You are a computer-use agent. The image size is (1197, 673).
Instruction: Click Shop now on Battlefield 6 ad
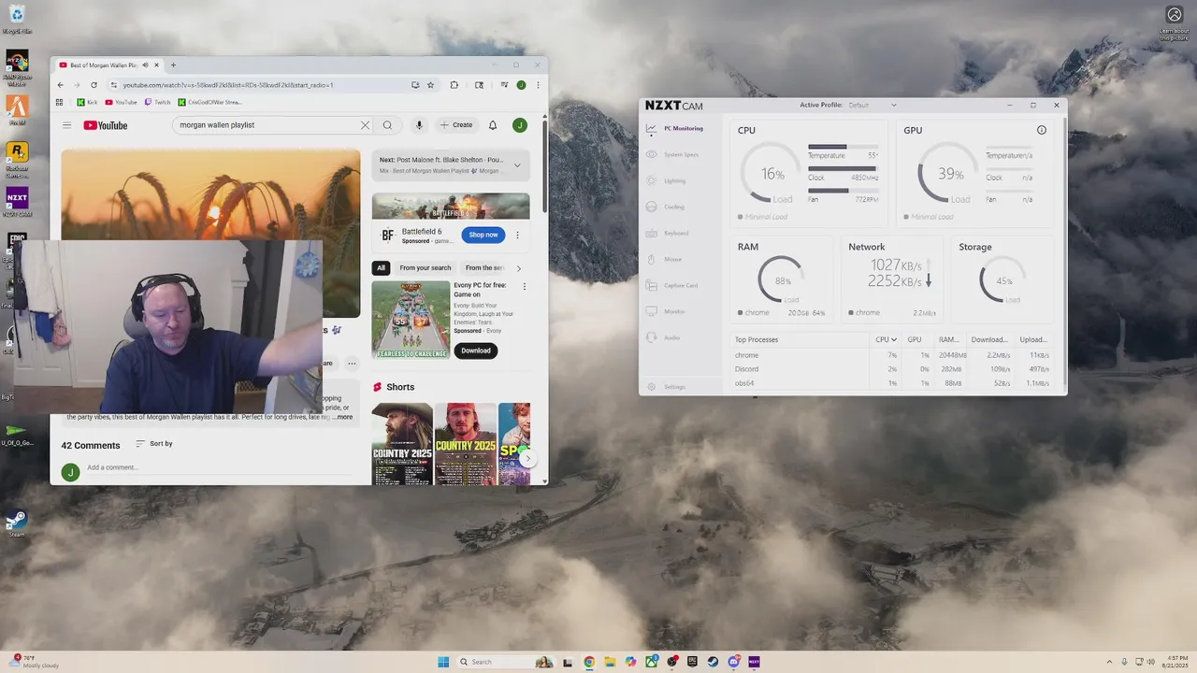point(483,235)
